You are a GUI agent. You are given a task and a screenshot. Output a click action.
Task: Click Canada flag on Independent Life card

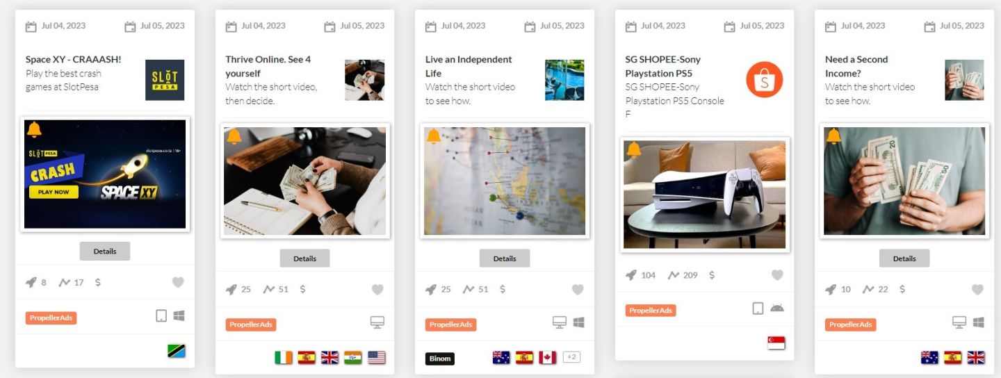coord(548,358)
